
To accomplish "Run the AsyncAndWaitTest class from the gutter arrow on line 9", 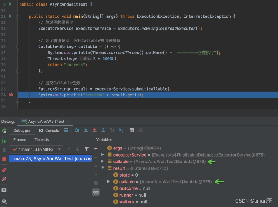I will coord(10,4).
